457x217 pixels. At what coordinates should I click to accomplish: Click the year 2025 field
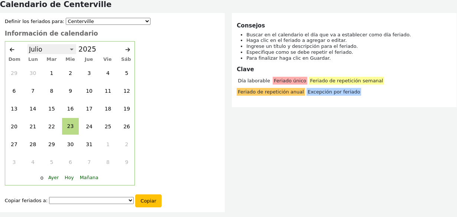click(x=87, y=49)
